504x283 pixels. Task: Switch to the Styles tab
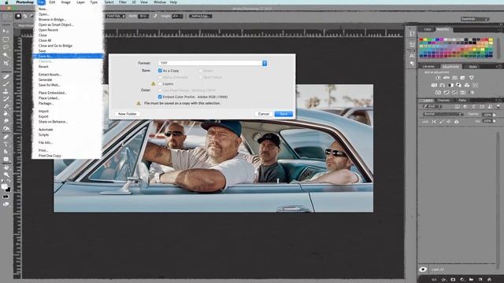(x=472, y=66)
